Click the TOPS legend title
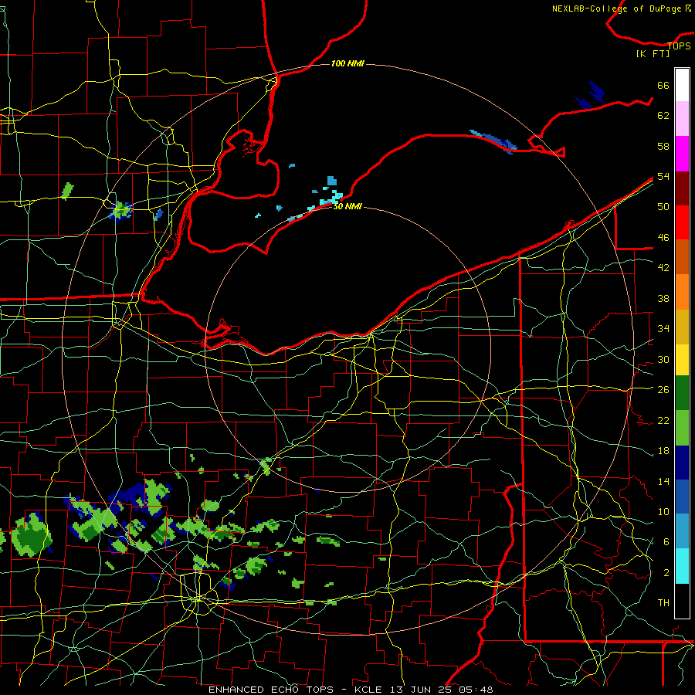695x695 pixels. [679, 46]
